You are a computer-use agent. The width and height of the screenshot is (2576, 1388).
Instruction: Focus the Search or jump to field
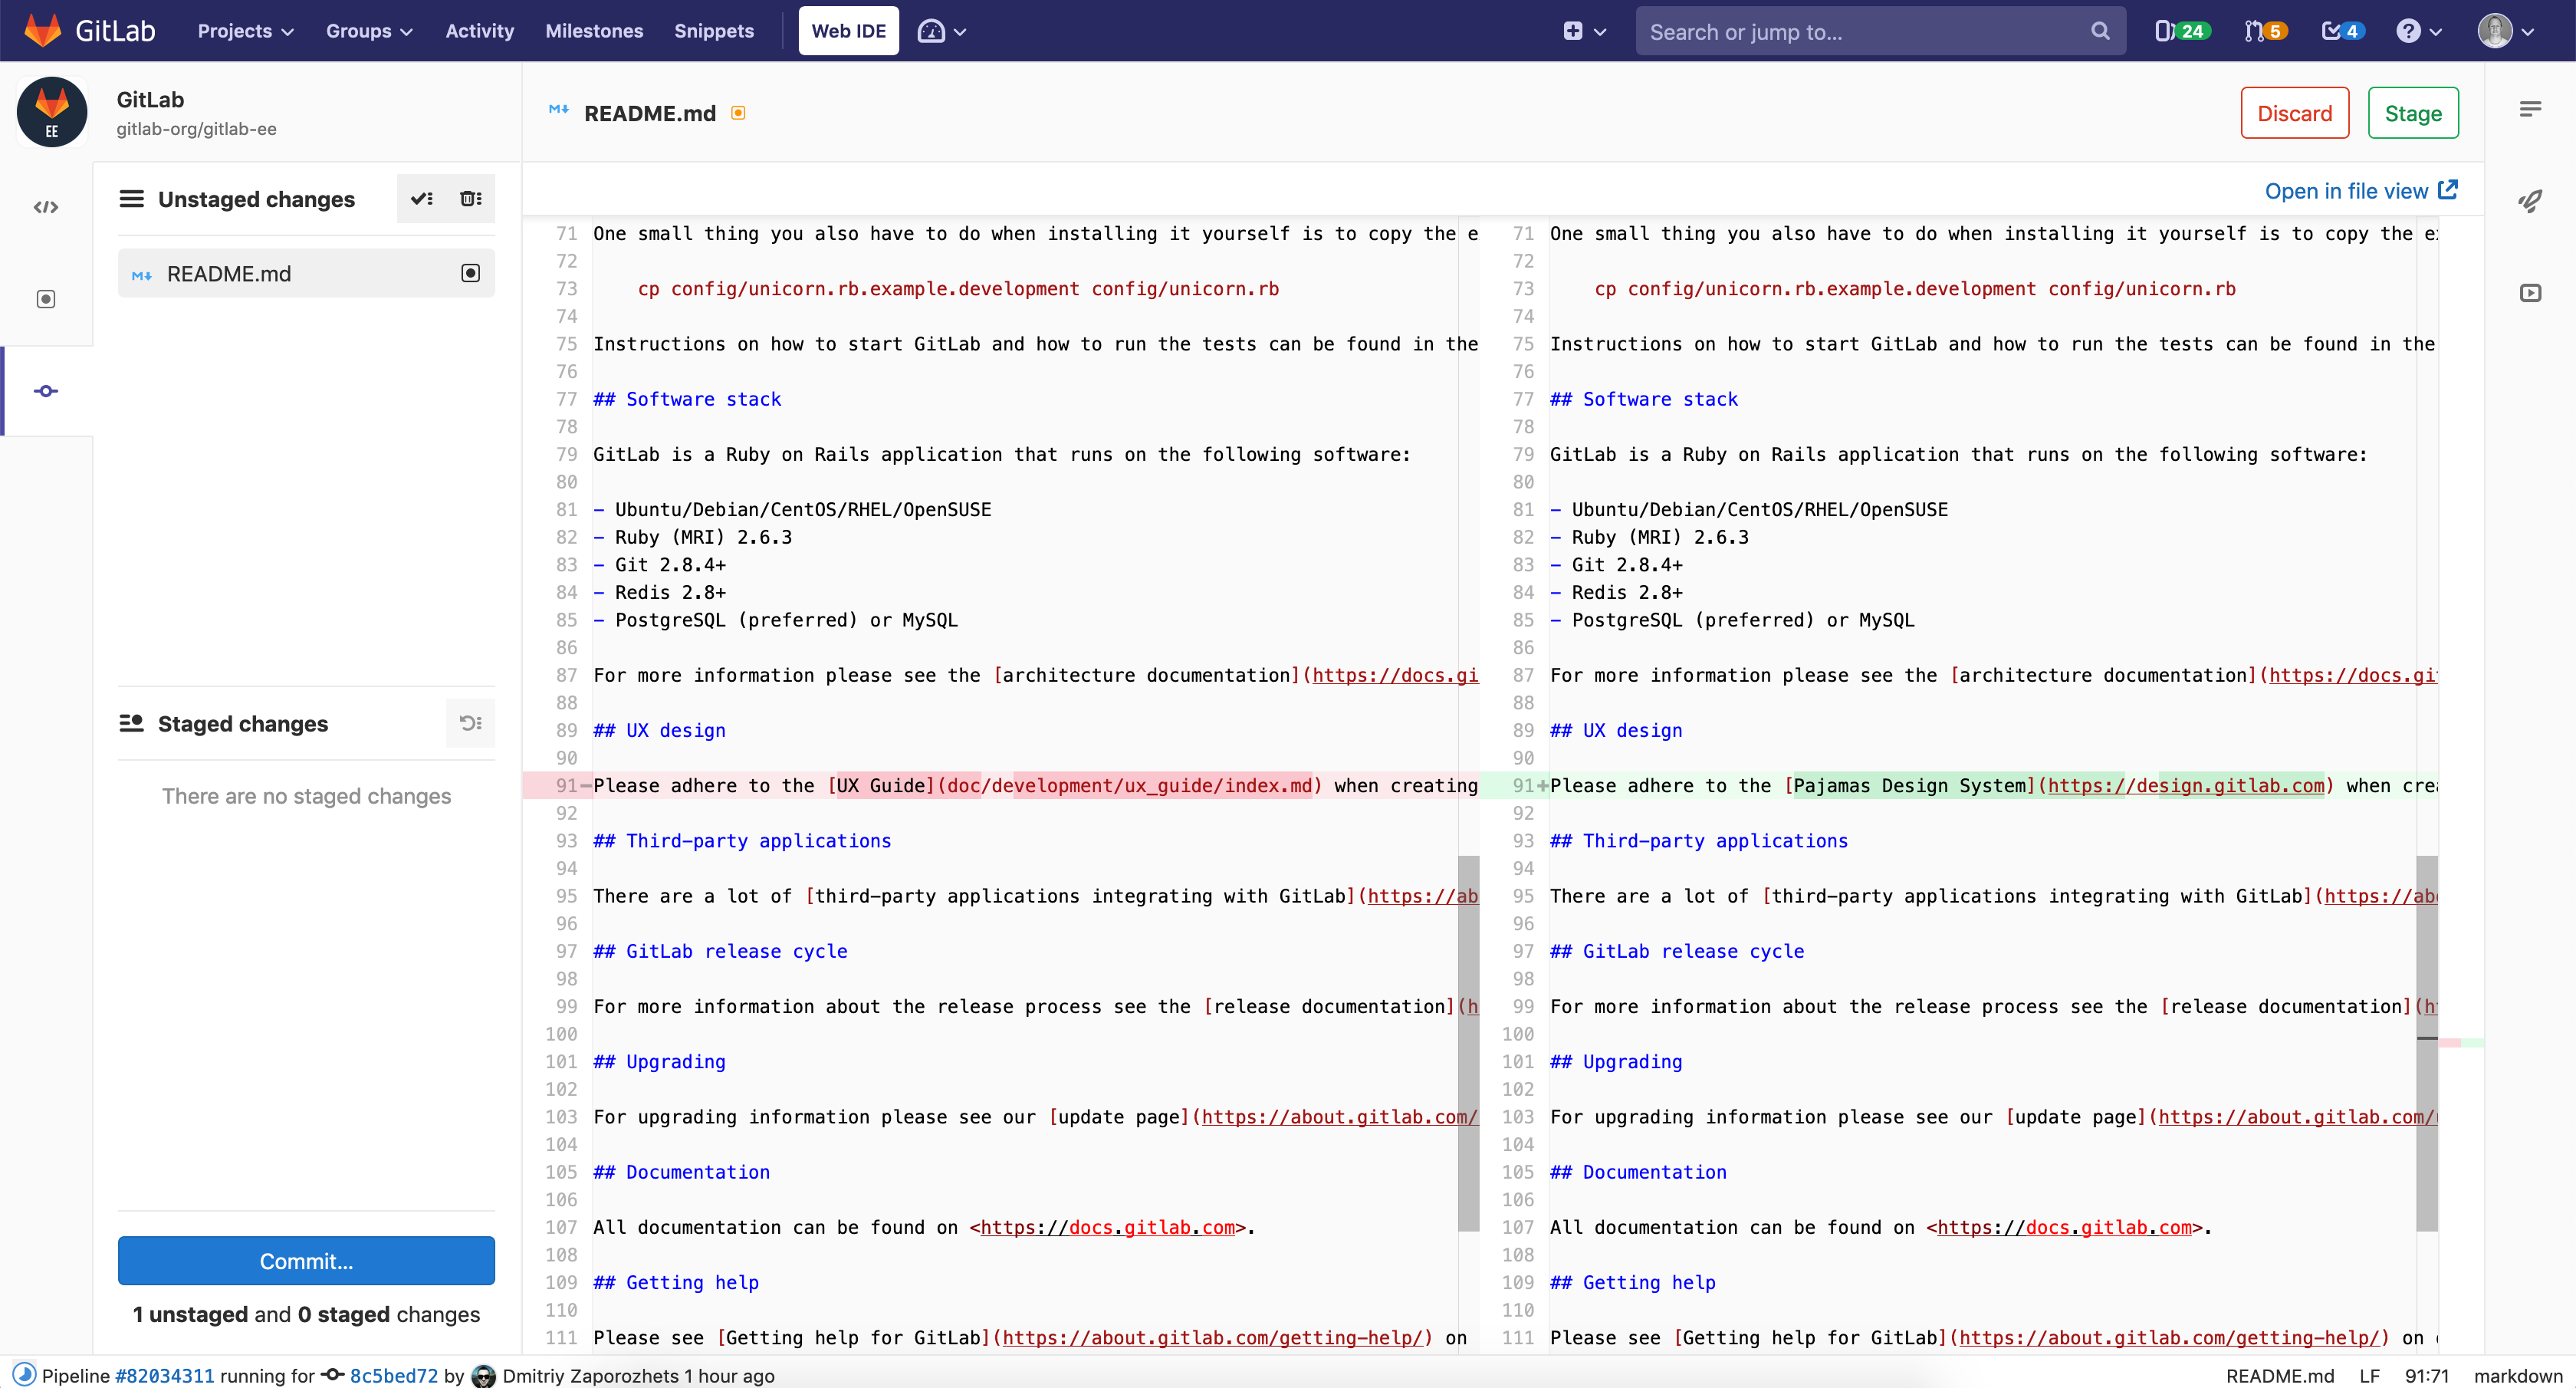point(1866,31)
